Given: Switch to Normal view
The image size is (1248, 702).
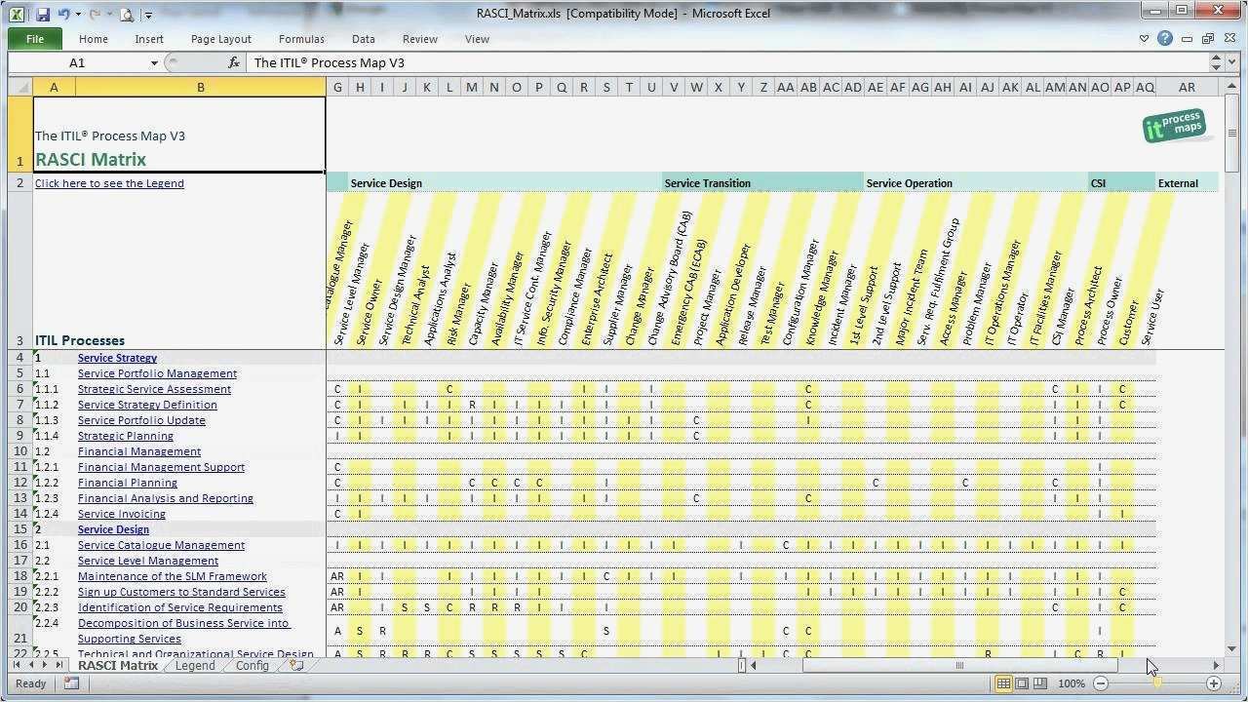Looking at the screenshot, I should (1003, 683).
